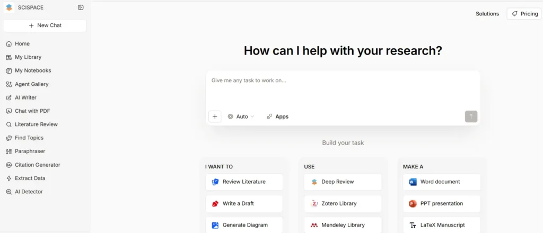Open the Solutions link in the header
The height and width of the screenshot is (233, 543).
[487, 14]
